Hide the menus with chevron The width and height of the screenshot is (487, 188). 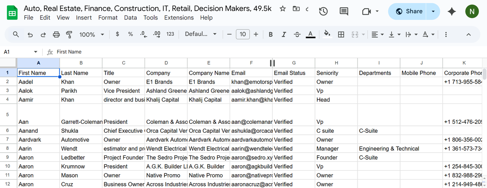click(468, 35)
